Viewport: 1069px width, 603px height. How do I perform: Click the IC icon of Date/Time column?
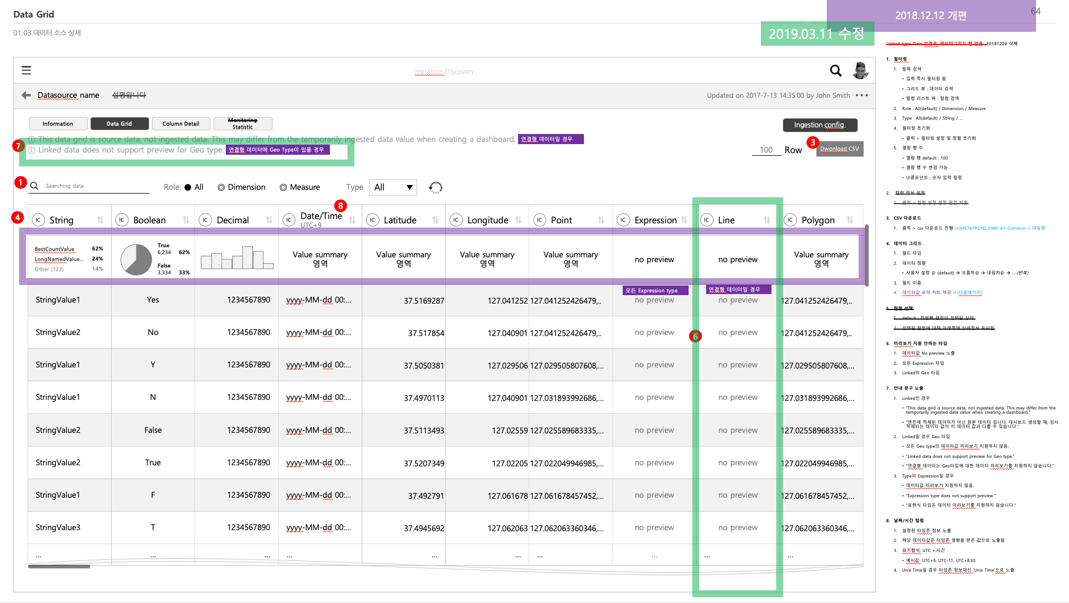(289, 220)
